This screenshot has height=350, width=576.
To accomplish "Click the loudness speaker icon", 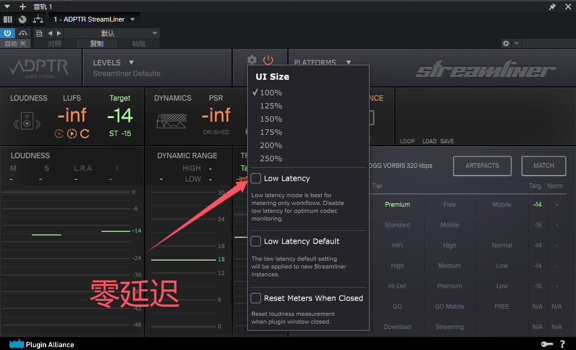I will [x=27, y=121].
